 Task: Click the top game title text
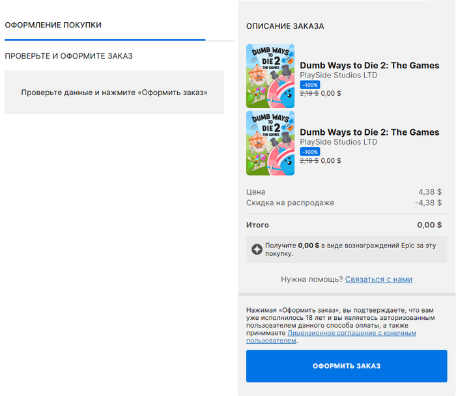point(369,66)
